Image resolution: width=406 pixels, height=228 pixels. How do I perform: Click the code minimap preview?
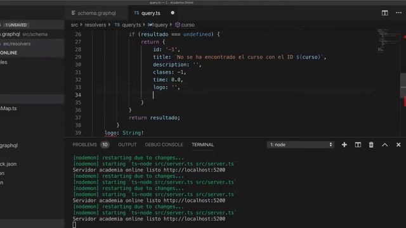(x=388, y=40)
